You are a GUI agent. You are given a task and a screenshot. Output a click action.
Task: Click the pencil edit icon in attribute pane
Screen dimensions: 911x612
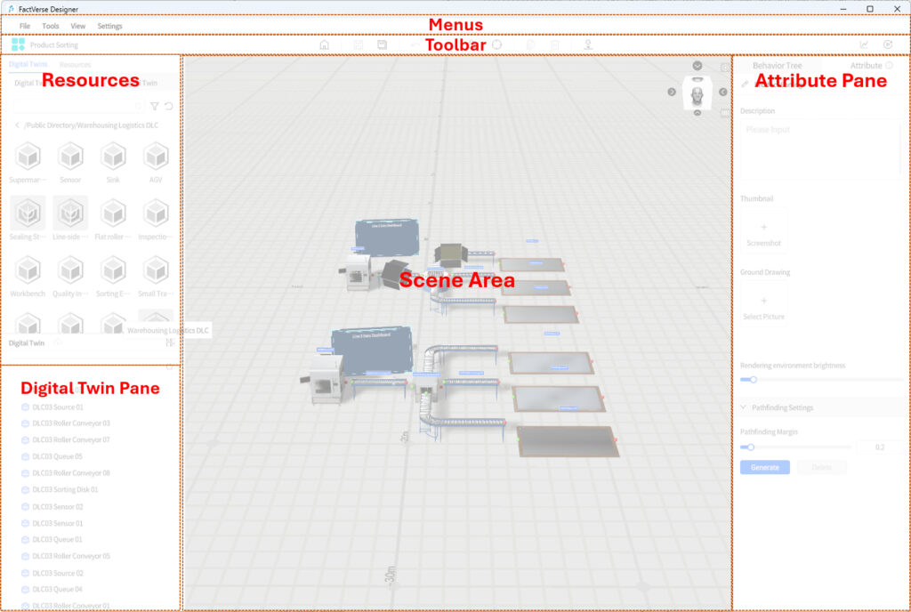pos(745,85)
